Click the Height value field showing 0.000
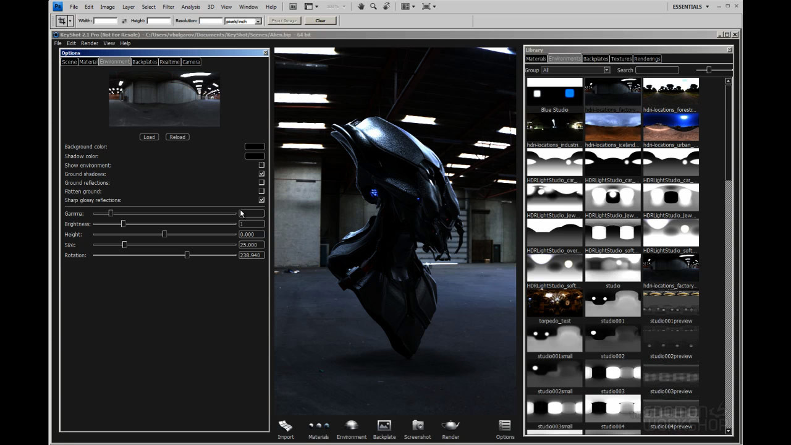 pos(252,234)
